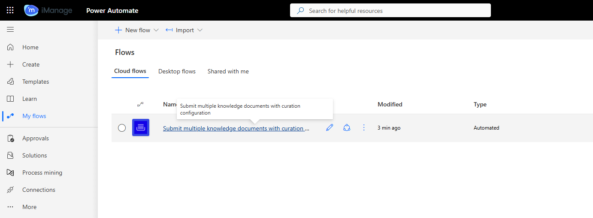Expand the New flow dropdown chevron

pyautogui.click(x=156, y=30)
